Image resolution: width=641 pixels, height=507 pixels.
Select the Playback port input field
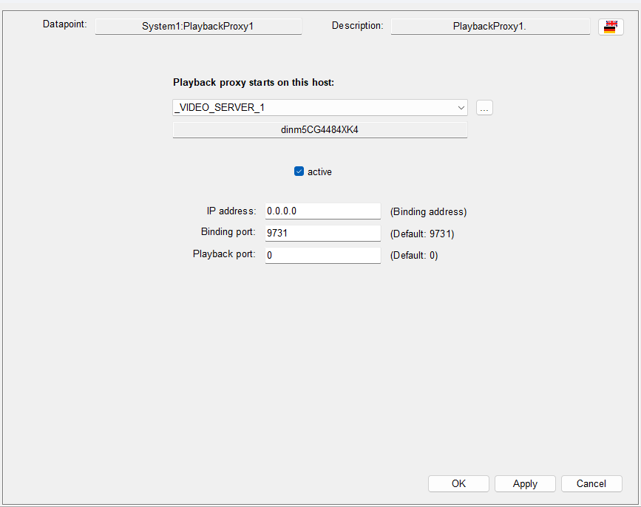point(322,256)
